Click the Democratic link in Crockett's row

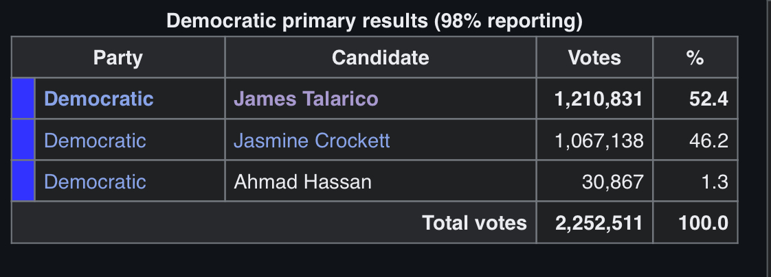click(x=95, y=141)
